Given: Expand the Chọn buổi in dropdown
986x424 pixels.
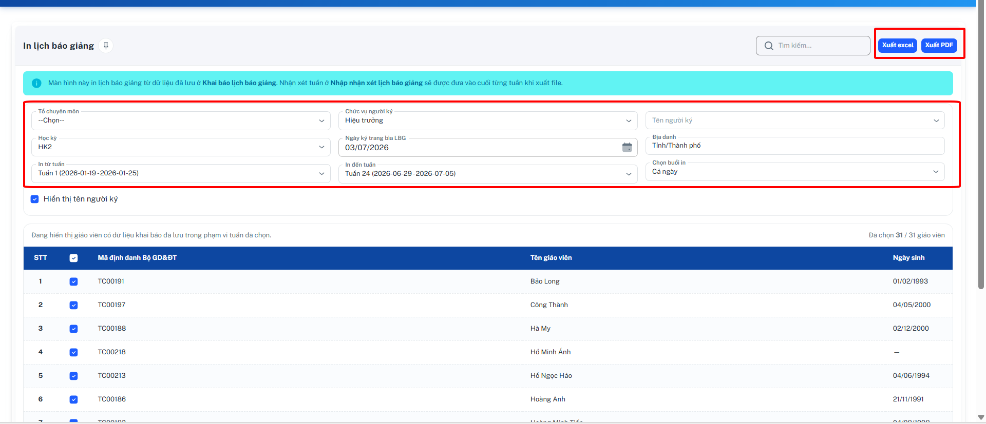Looking at the screenshot, I should click(x=795, y=172).
